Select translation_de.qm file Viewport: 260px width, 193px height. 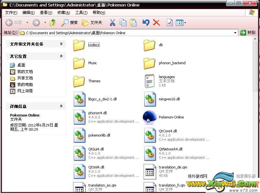[x=165, y=171]
